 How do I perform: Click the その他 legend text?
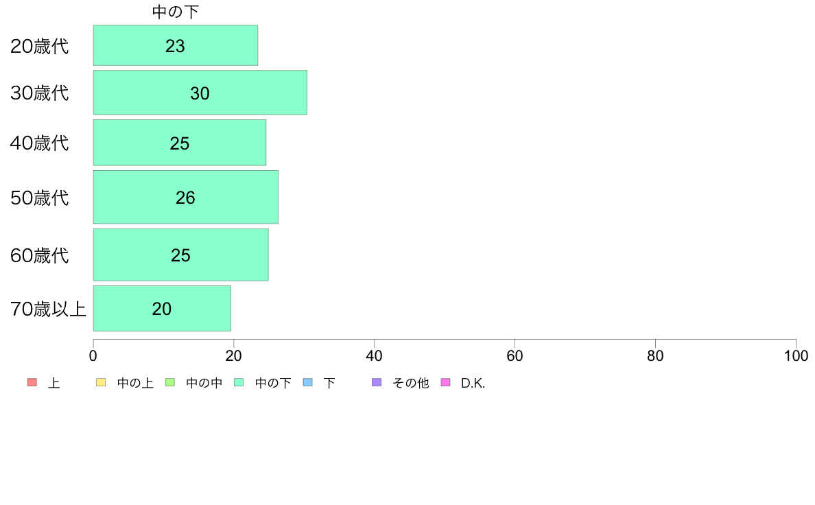pyautogui.click(x=411, y=384)
